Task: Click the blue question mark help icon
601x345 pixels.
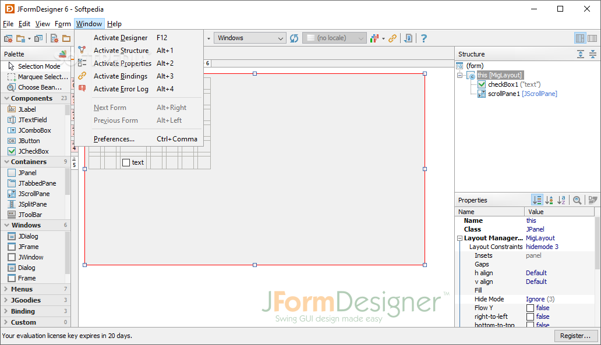Action: coord(423,38)
